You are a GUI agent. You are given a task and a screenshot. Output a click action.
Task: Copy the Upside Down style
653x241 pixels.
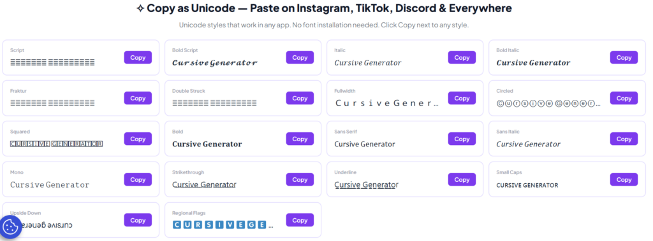138,220
